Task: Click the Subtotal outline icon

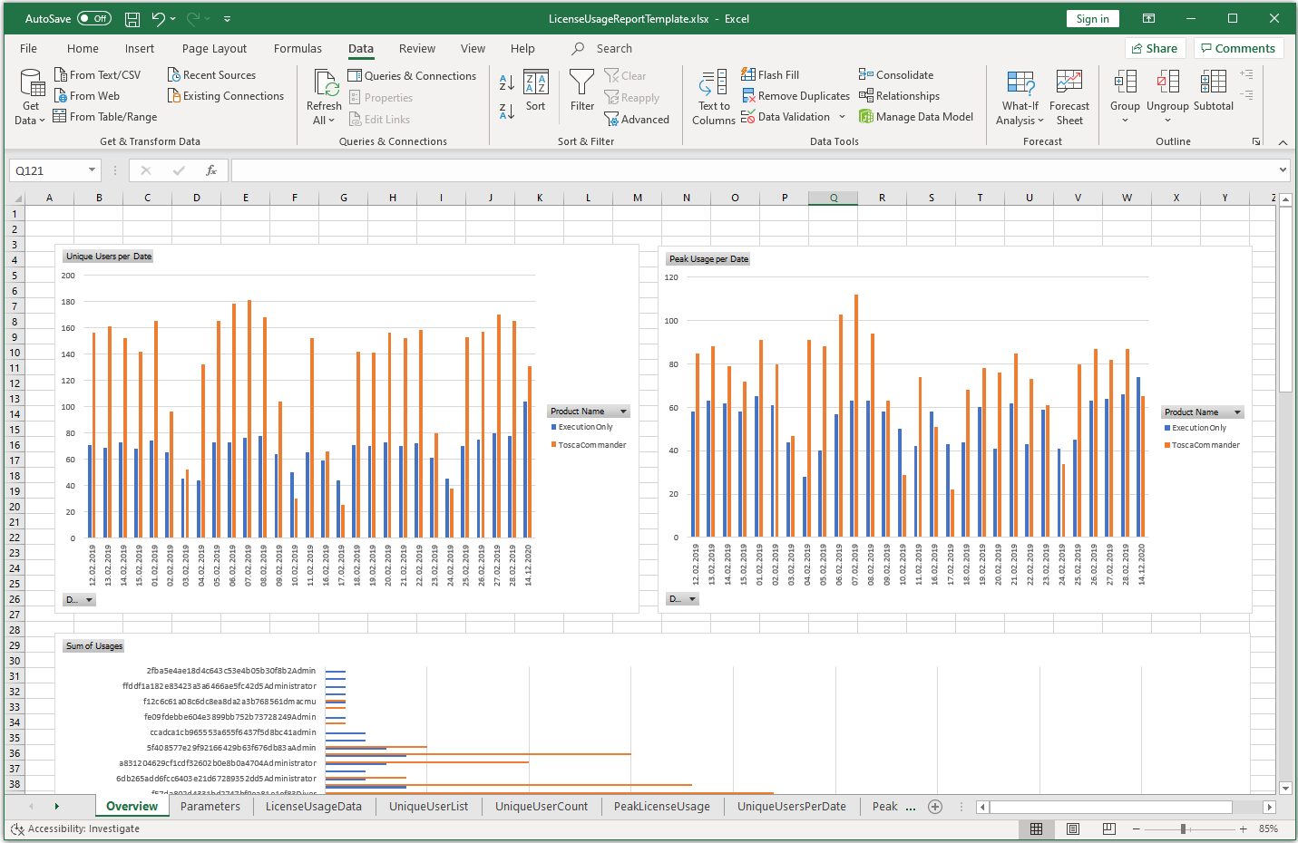Action: point(1213,92)
